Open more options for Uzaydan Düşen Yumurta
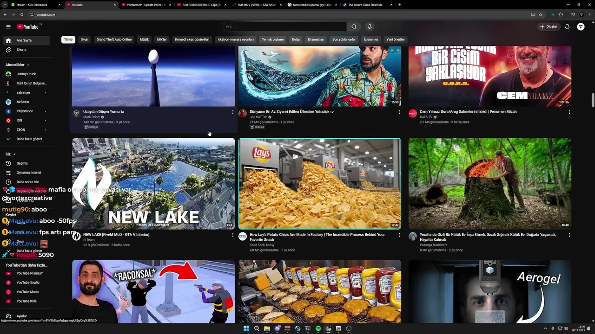 [x=233, y=112]
